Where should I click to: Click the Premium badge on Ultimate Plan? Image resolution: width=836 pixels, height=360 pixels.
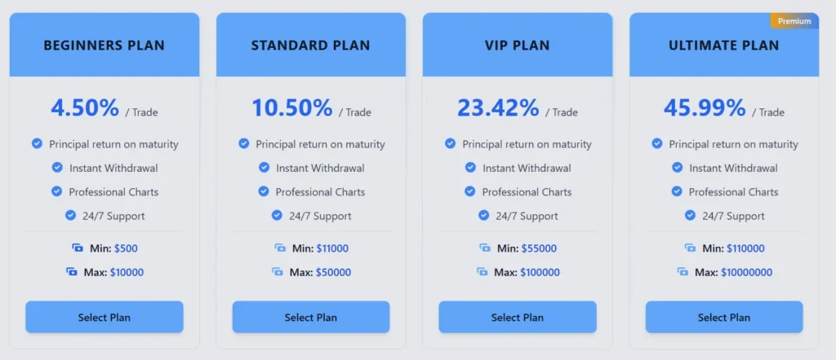[x=794, y=21]
